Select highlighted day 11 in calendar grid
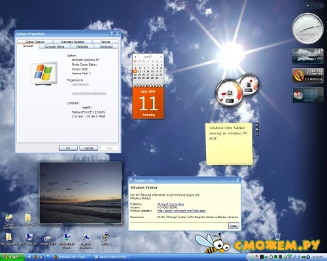The height and width of the screenshot is (261, 327). tap(135, 71)
